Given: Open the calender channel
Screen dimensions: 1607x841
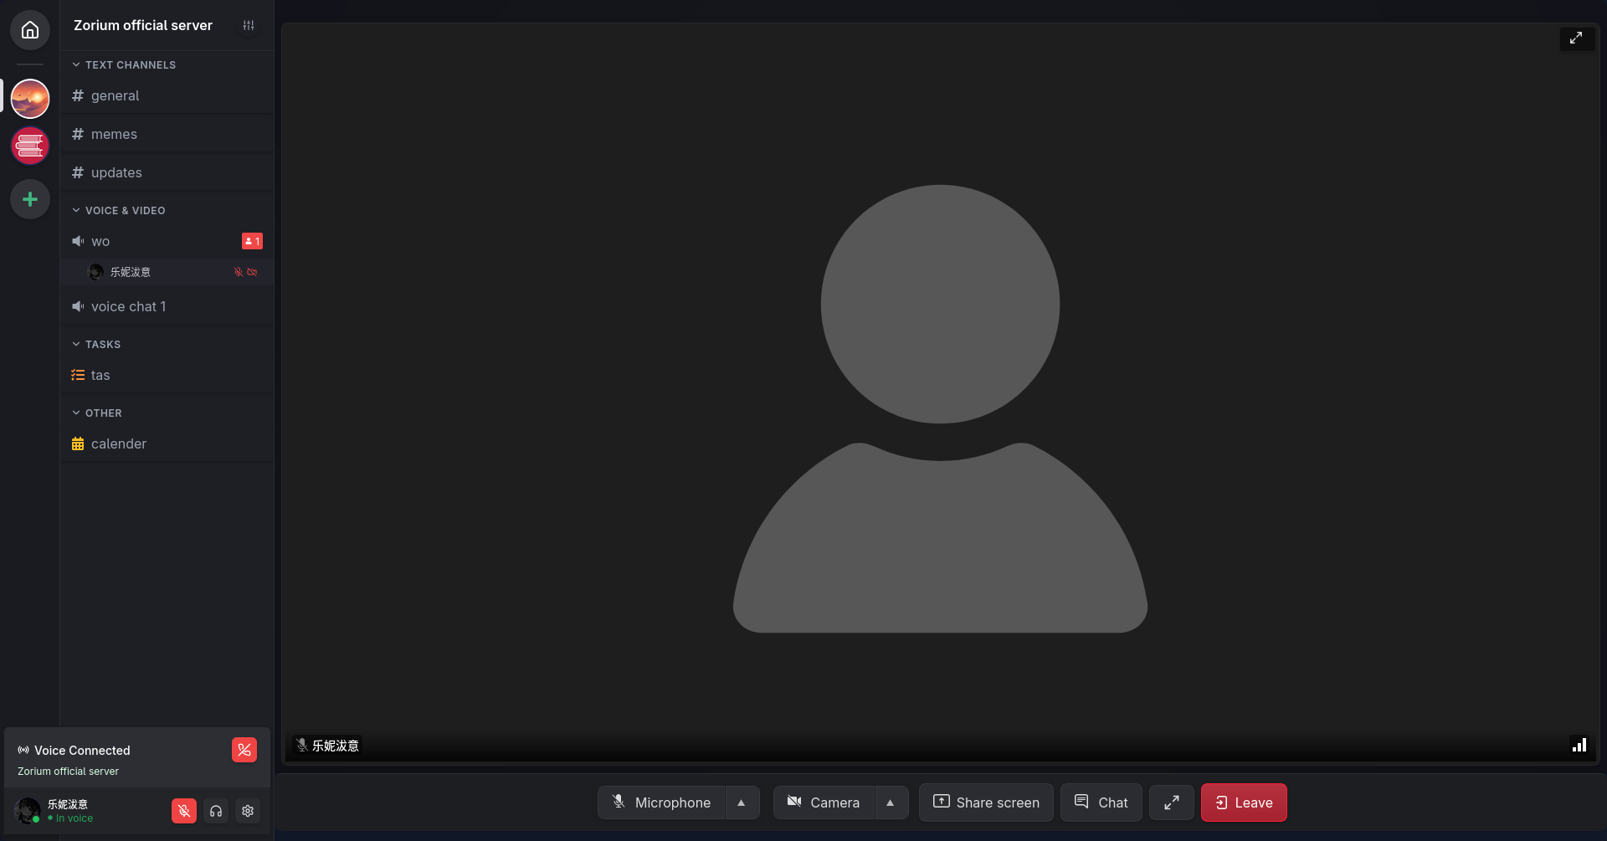Looking at the screenshot, I should (119, 444).
